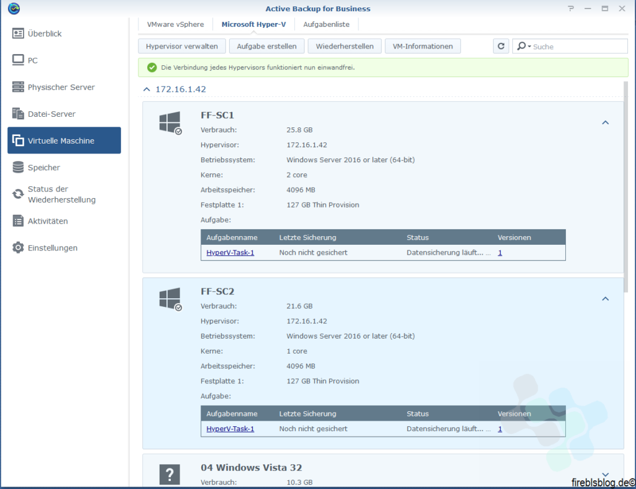Image resolution: width=636 pixels, height=489 pixels.
Task: Click the 172.16.1.42 hypervisor heading link
Action: coord(181,89)
